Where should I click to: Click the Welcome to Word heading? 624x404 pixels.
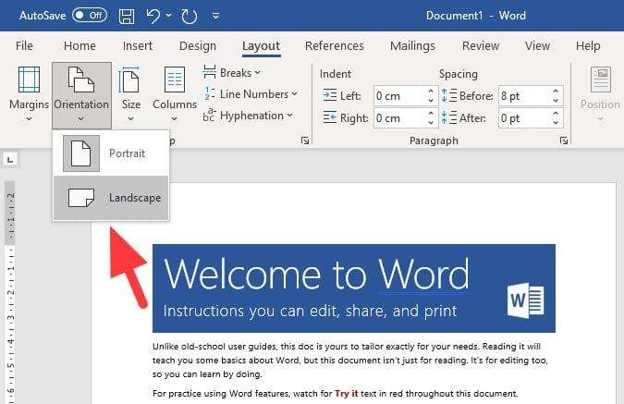(x=316, y=275)
